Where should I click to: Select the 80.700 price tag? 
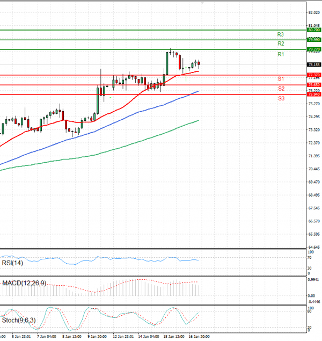click(314, 30)
